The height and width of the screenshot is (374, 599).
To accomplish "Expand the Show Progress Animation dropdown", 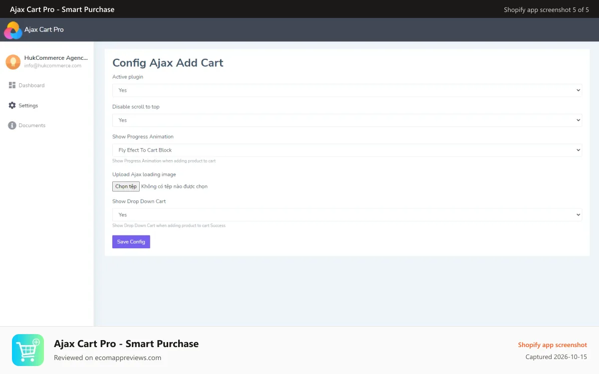I will pyautogui.click(x=347, y=150).
